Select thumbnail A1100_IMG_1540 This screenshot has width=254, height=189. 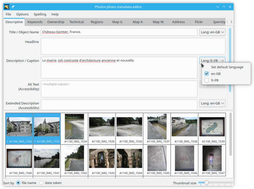click(x=19, y=160)
